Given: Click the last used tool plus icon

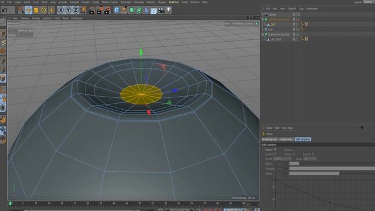Looking at the screenshot, I should 51,11.
